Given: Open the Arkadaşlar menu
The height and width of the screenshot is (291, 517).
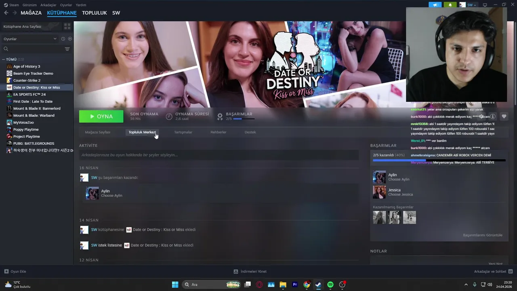Looking at the screenshot, I should [x=48, y=5].
